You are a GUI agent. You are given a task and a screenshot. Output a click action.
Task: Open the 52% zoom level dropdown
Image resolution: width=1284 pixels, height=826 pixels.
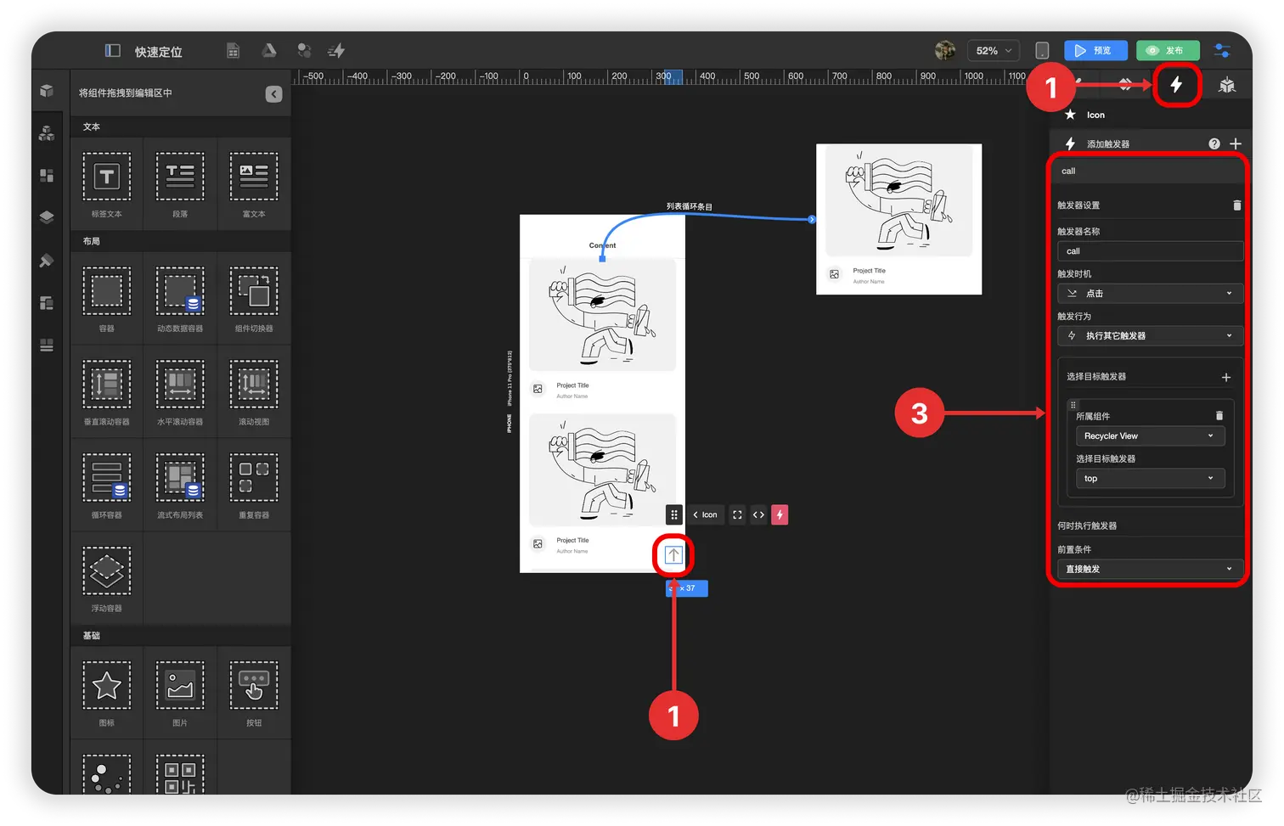(x=994, y=51)
